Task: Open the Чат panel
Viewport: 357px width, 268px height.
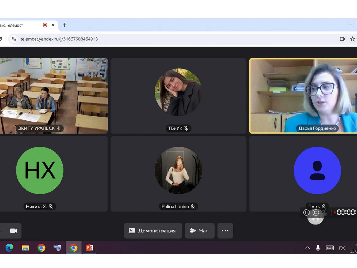Action: (x=199, y=231)
